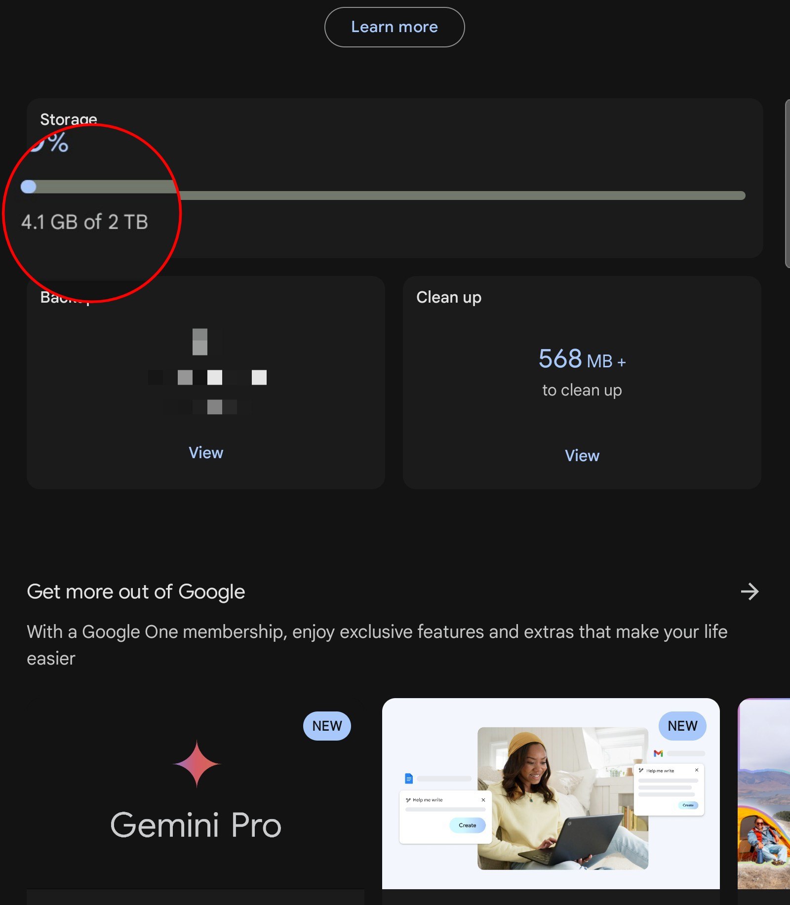Click the Clean up card heading
790x905 pixels.
(449, 297)
